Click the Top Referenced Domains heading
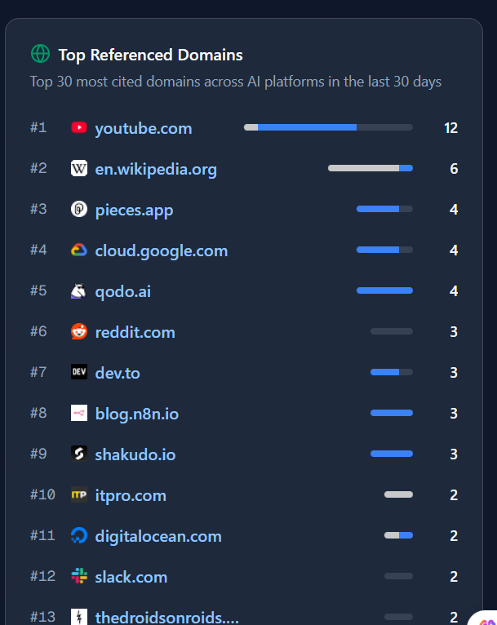 pos(150,55)
